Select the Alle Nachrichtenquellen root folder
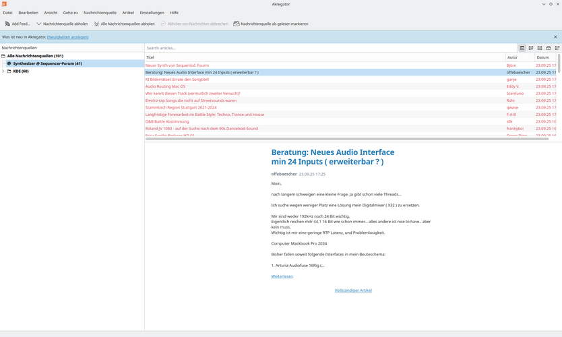Viewport: 562px width, 337px height. pos(35,56)
